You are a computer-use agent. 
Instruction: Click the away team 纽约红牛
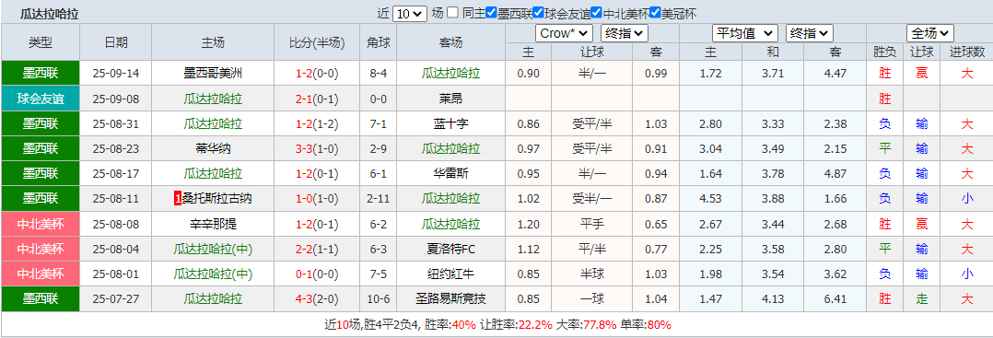(450, 274)
